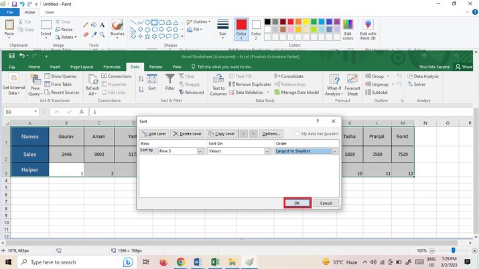Select the Magnifier tool in Paint

[102, 35]
